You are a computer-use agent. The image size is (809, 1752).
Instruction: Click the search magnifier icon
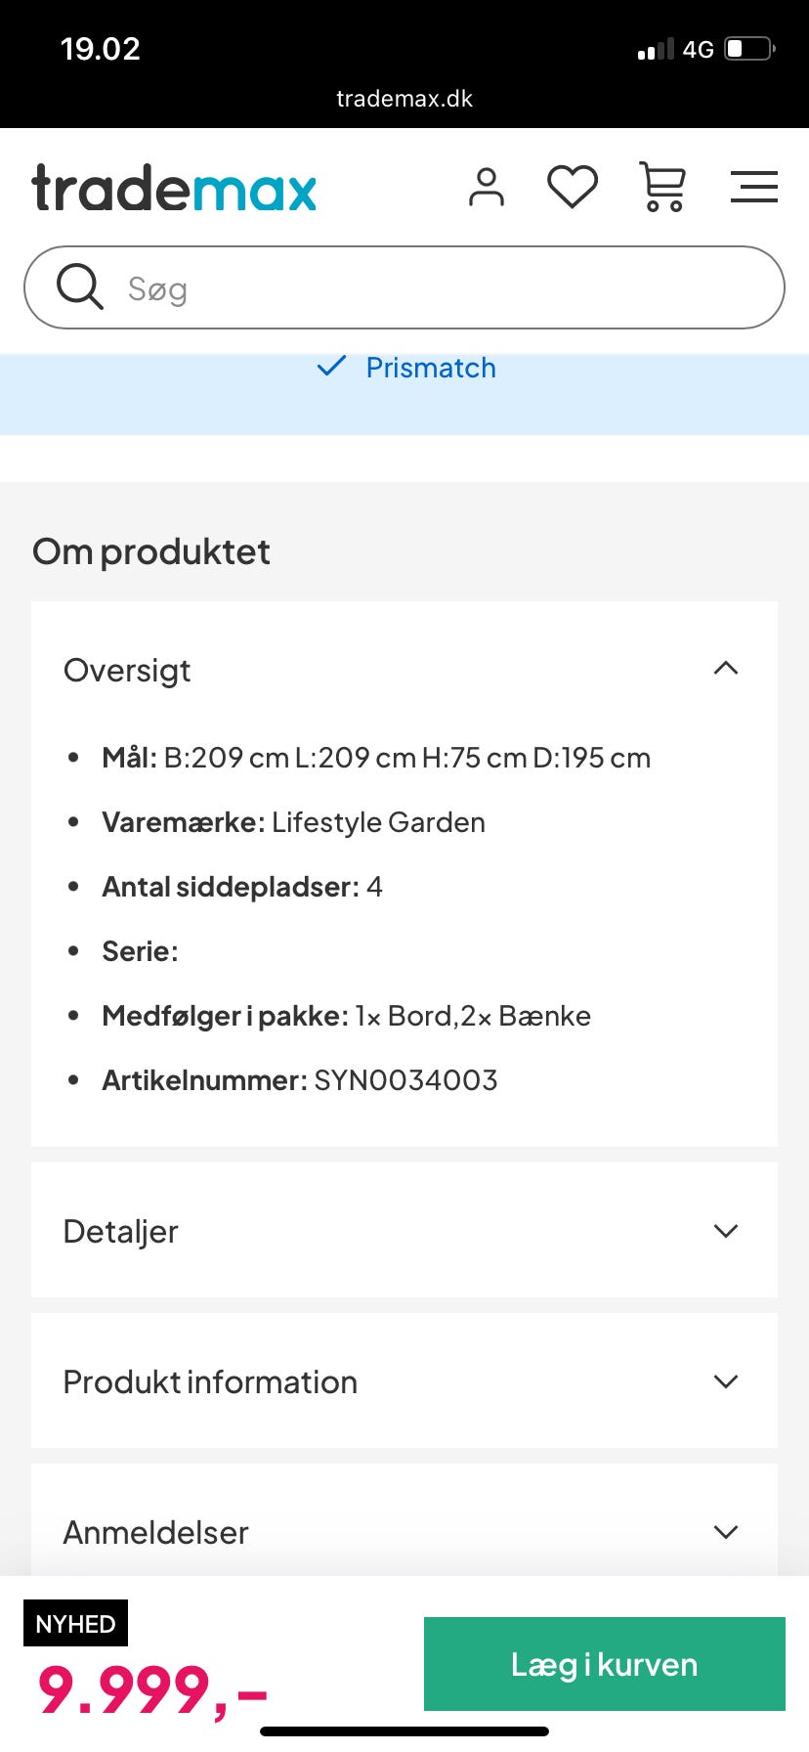tap(79, 286)
